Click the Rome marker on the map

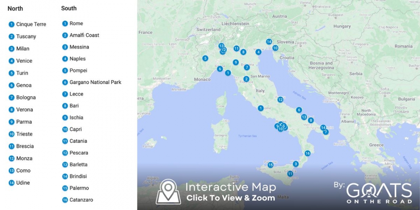[x=260, y=108]
